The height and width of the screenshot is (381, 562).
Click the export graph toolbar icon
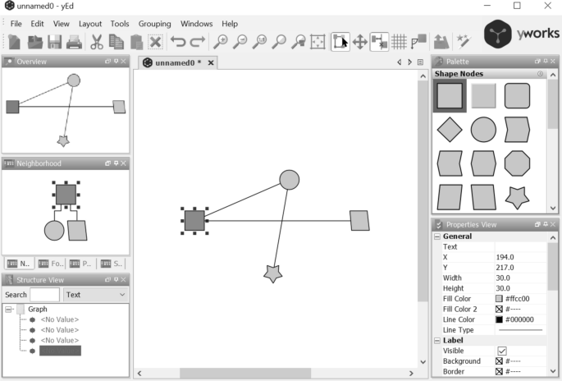click(441, 42)
